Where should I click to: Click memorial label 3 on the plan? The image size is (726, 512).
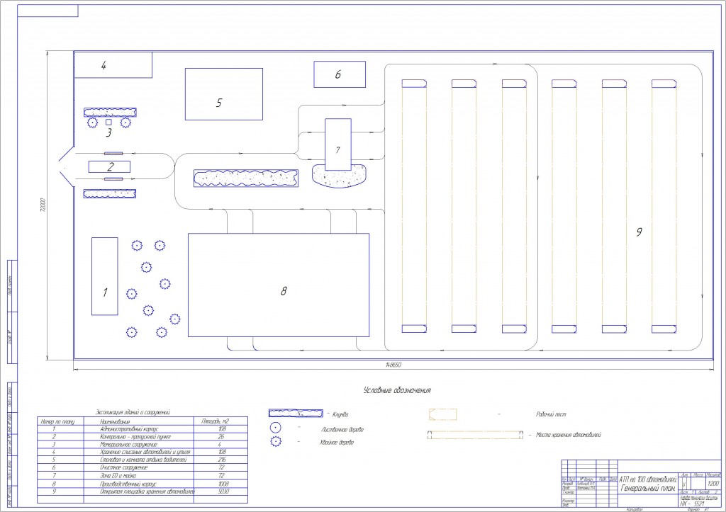pyautogui.click(x=108, y=132)
